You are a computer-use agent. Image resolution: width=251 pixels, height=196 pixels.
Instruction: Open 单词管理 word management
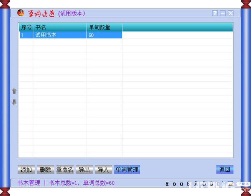click(x=127, y=169)
